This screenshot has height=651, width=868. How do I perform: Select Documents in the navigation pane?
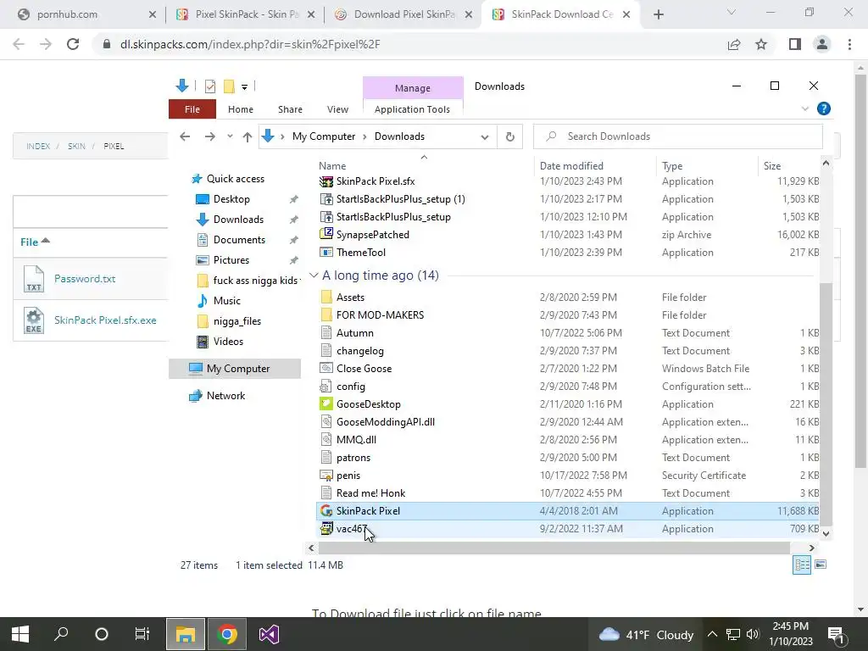[x=239, y=240]
